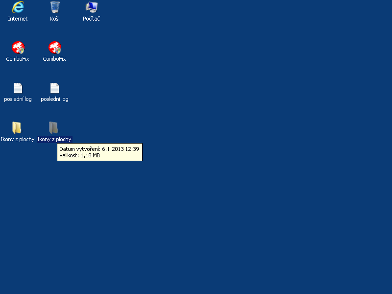Click the poslední log label beneath first log file
The height and width of the screenshot is (294, 392).
click(x=18, y=99)
